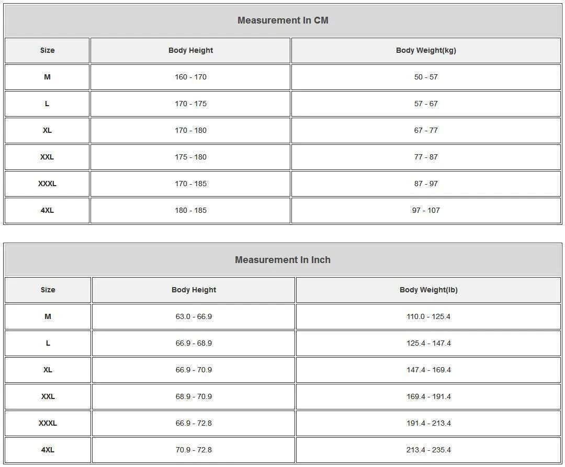Select the 213.4 - 235.4 weight cell
Screen dimensions: 565x467
[x=428, y=450]
